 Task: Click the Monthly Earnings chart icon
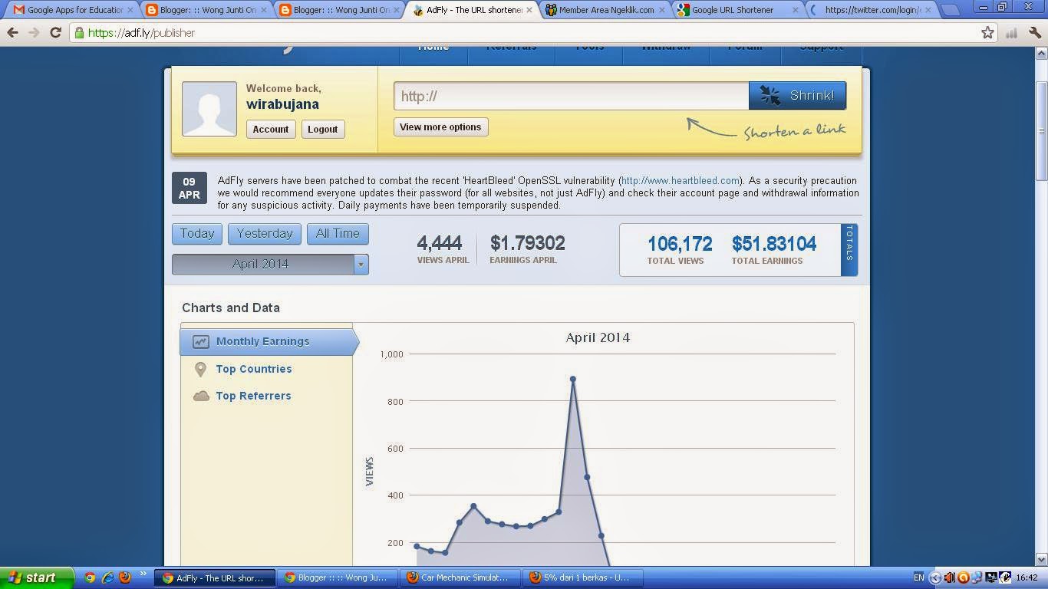coord(201,341)
